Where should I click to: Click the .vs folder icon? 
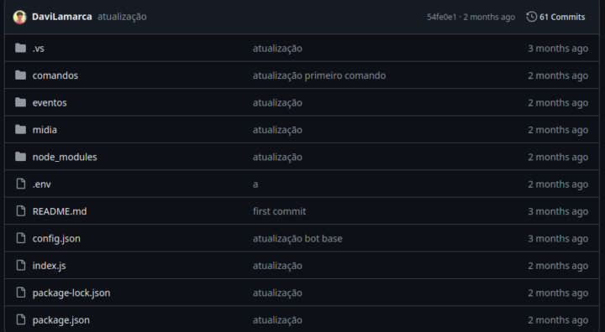20,48
